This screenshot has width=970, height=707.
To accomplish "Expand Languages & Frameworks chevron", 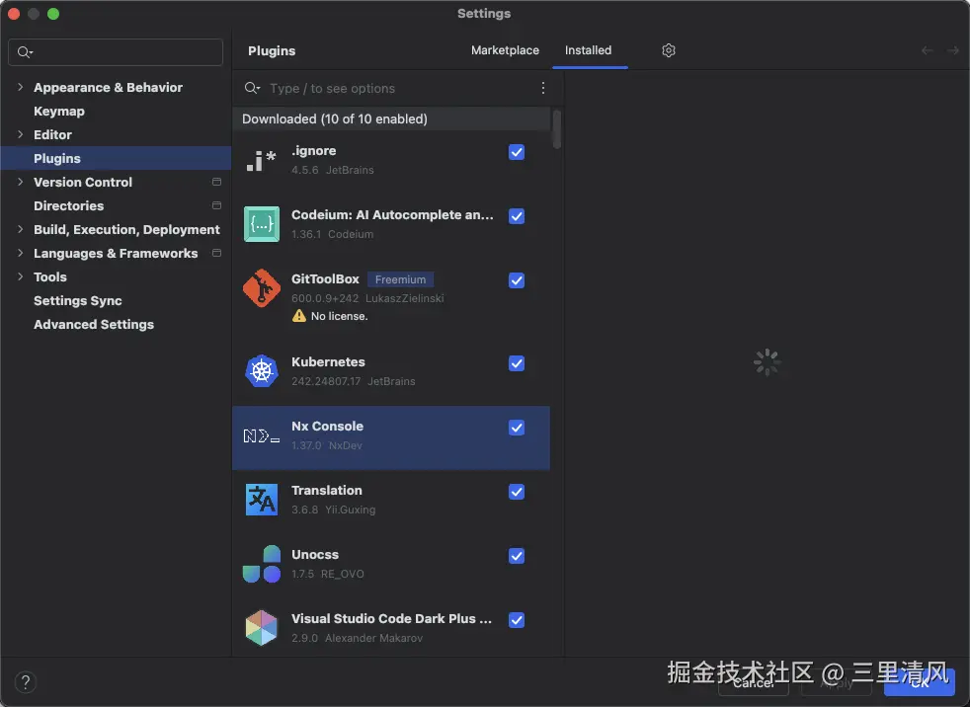I will [21, 253].
